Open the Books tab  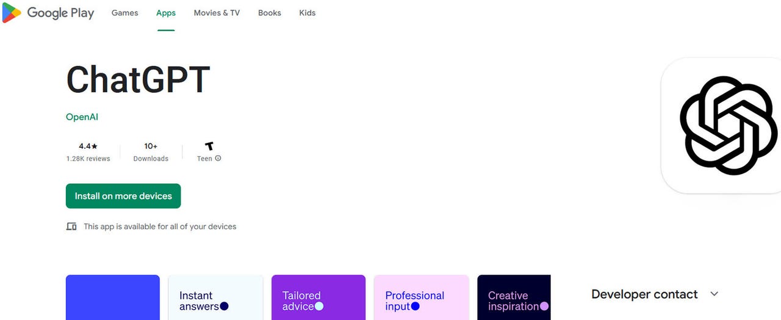point(270,13)
